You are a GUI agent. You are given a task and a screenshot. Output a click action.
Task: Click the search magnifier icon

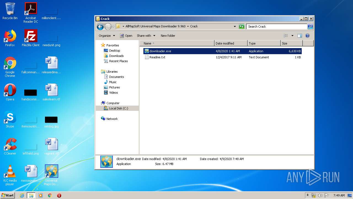coord(310,27)
